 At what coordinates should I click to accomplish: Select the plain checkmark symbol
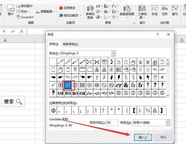click(x=53, y=85)
